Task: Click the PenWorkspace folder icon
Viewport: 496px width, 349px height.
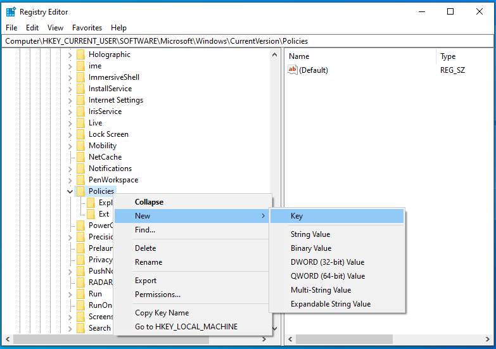Action: click(80, 180)
